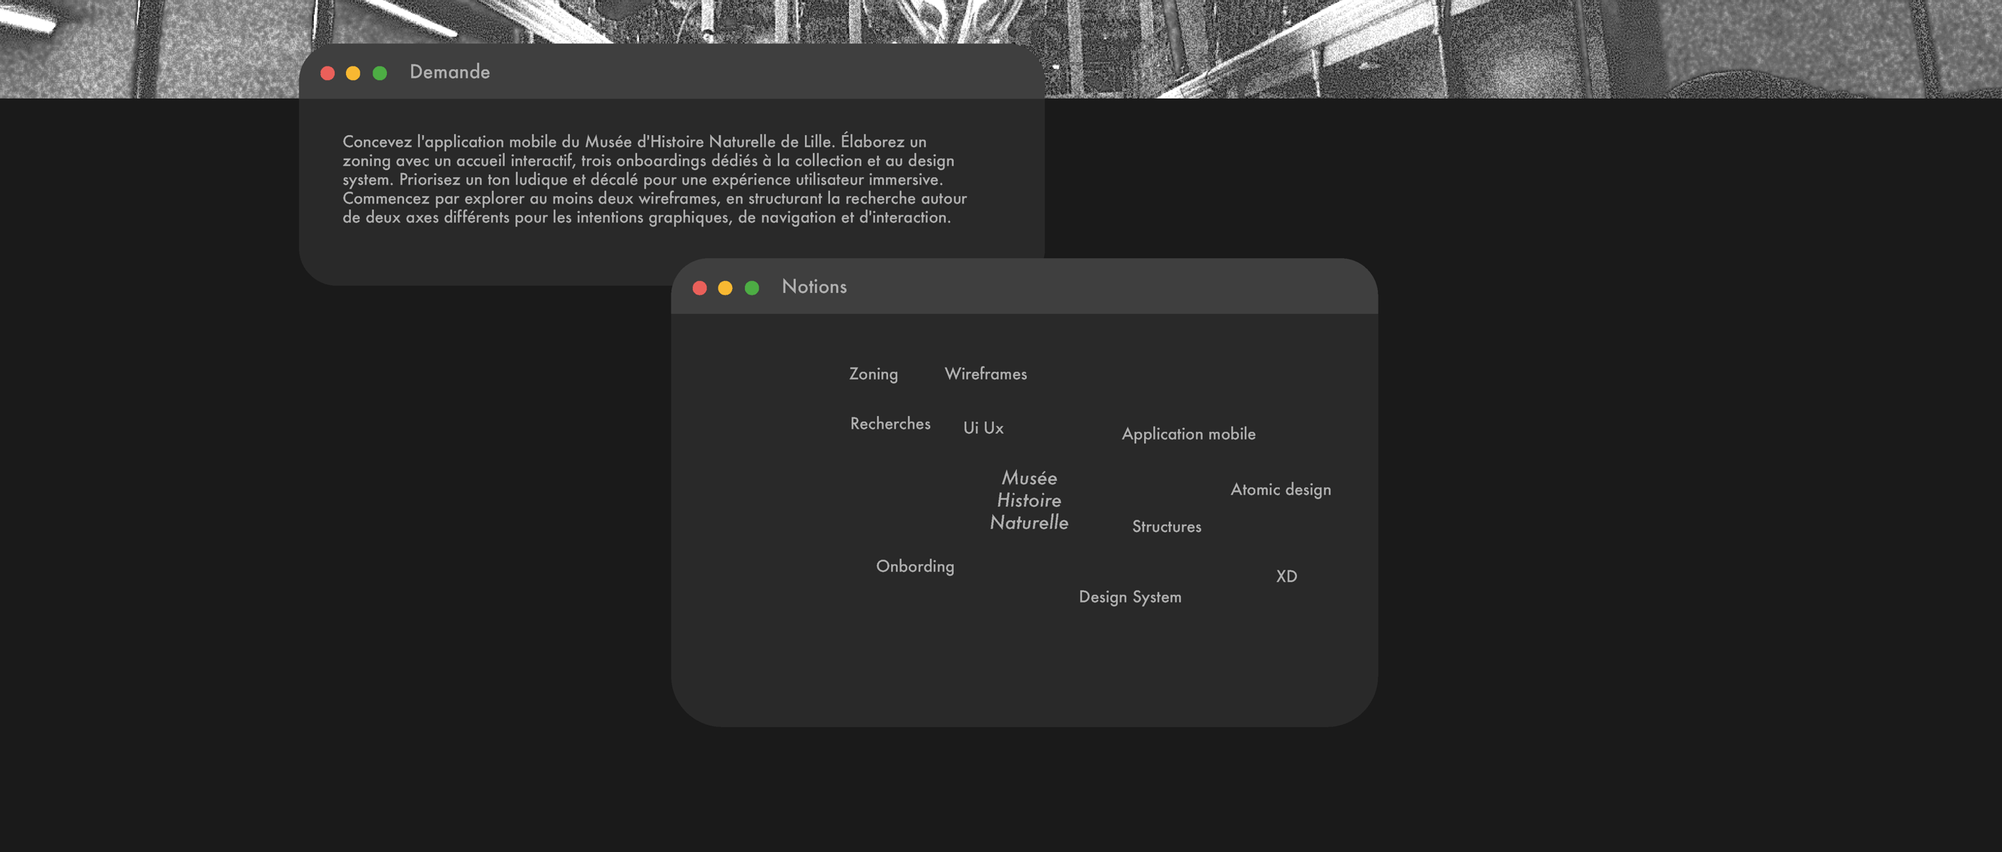
Task: Select the Application mobile tag
Action: (1188, 434)
